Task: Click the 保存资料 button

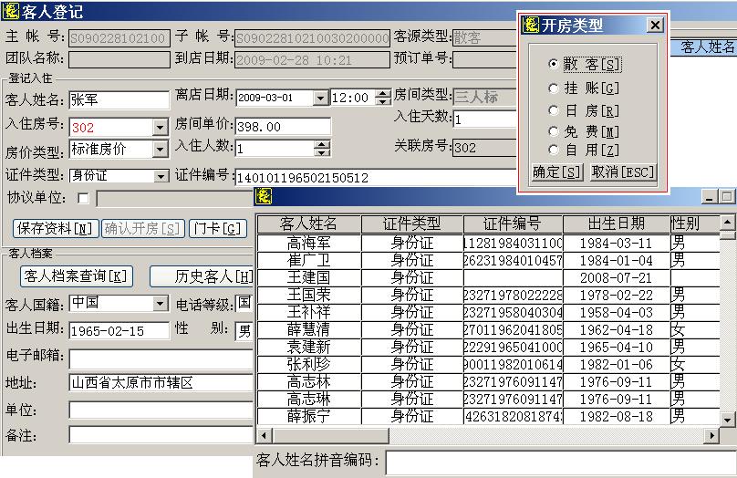Action: [55, 228]
